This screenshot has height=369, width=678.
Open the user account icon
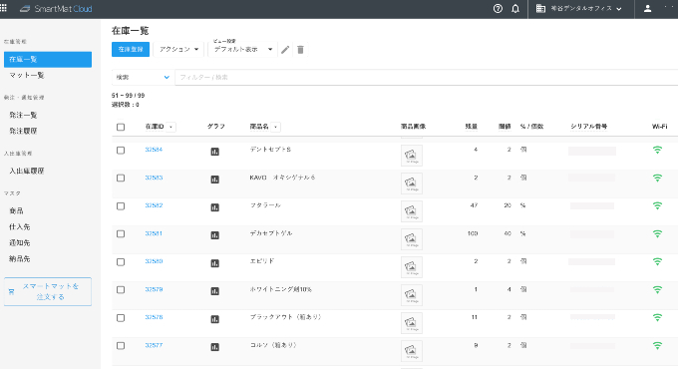[x=647, y=9]
